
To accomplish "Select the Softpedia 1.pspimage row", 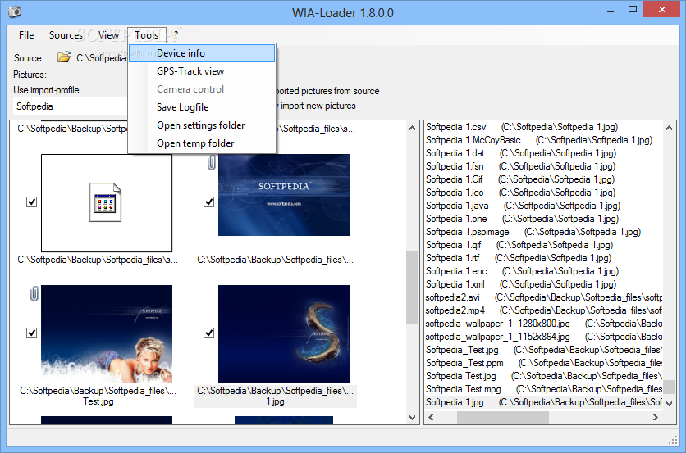I will (544, 232).
